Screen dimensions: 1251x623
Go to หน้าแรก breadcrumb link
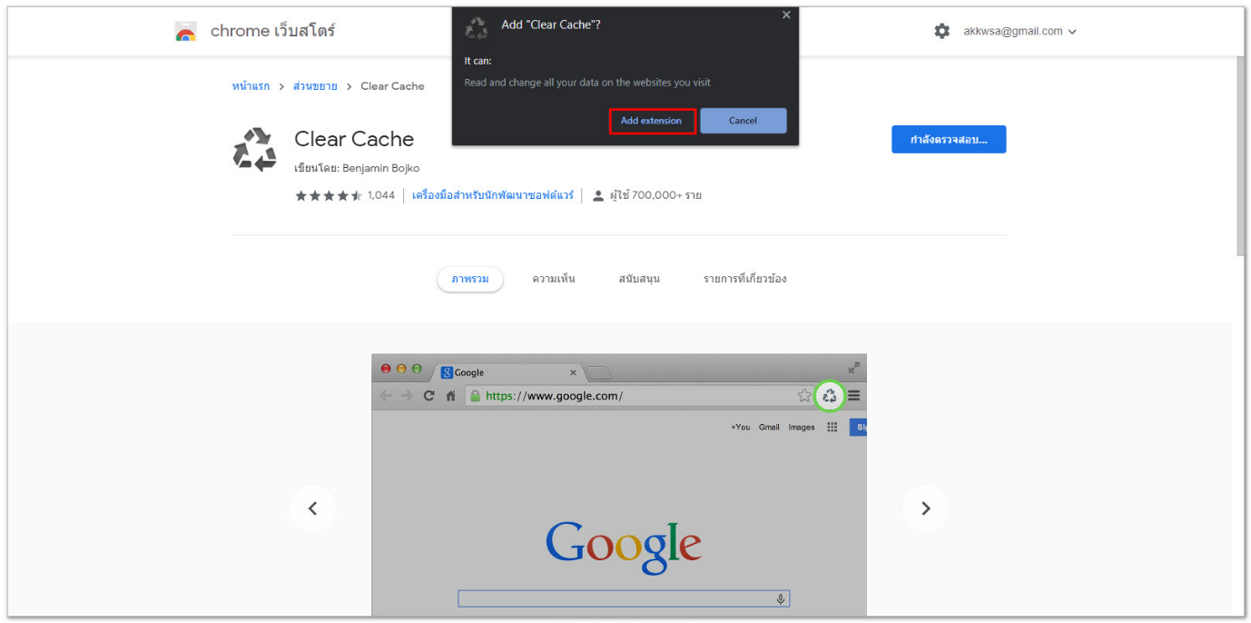[x=251, y=86]
